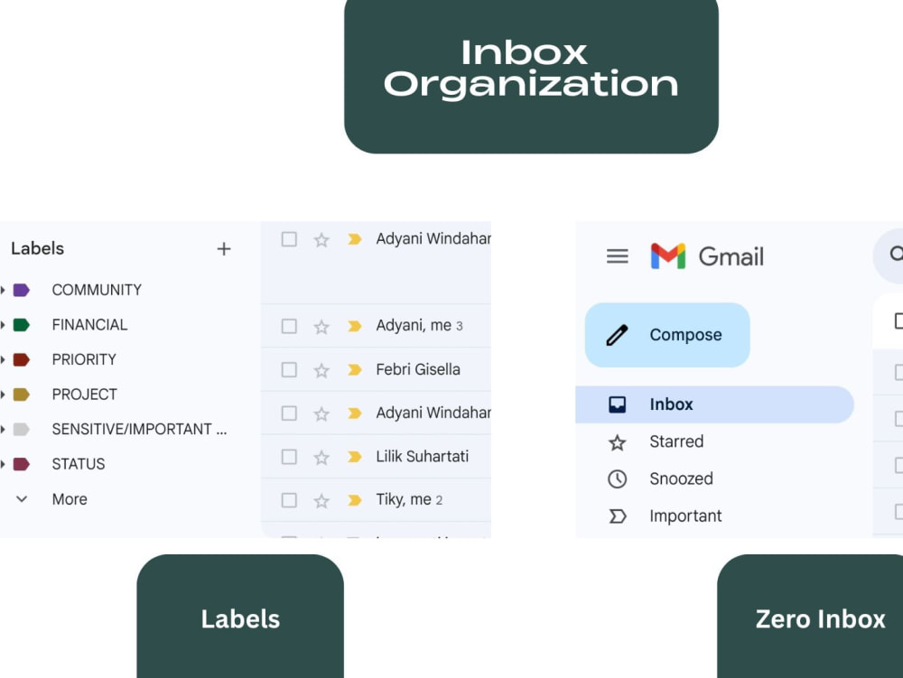Go to the Inbox folder
The image size is (903, 678).
click(x=714, y=404)
